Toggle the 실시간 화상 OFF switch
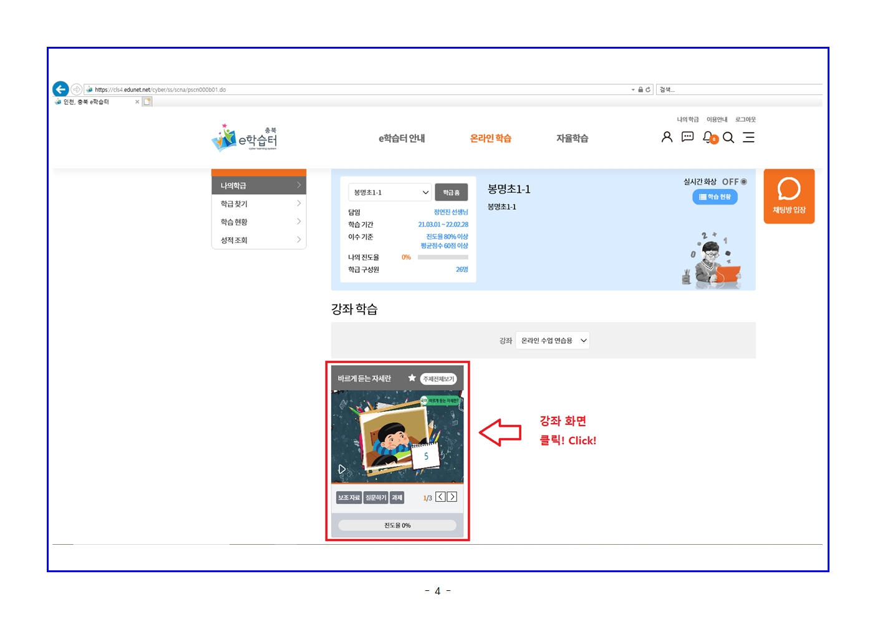The width and height of the screenshot is (875, 619). (734, 182)
